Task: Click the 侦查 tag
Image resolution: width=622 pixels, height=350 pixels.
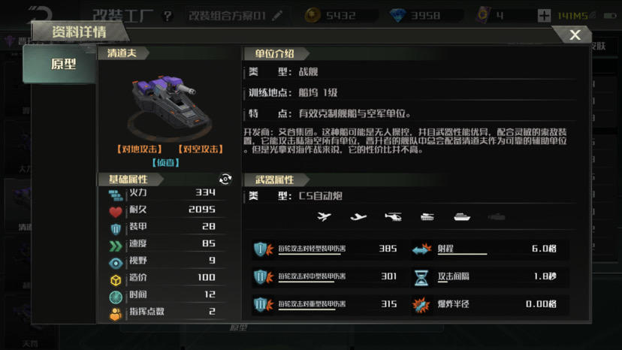Action: (166, 162)
